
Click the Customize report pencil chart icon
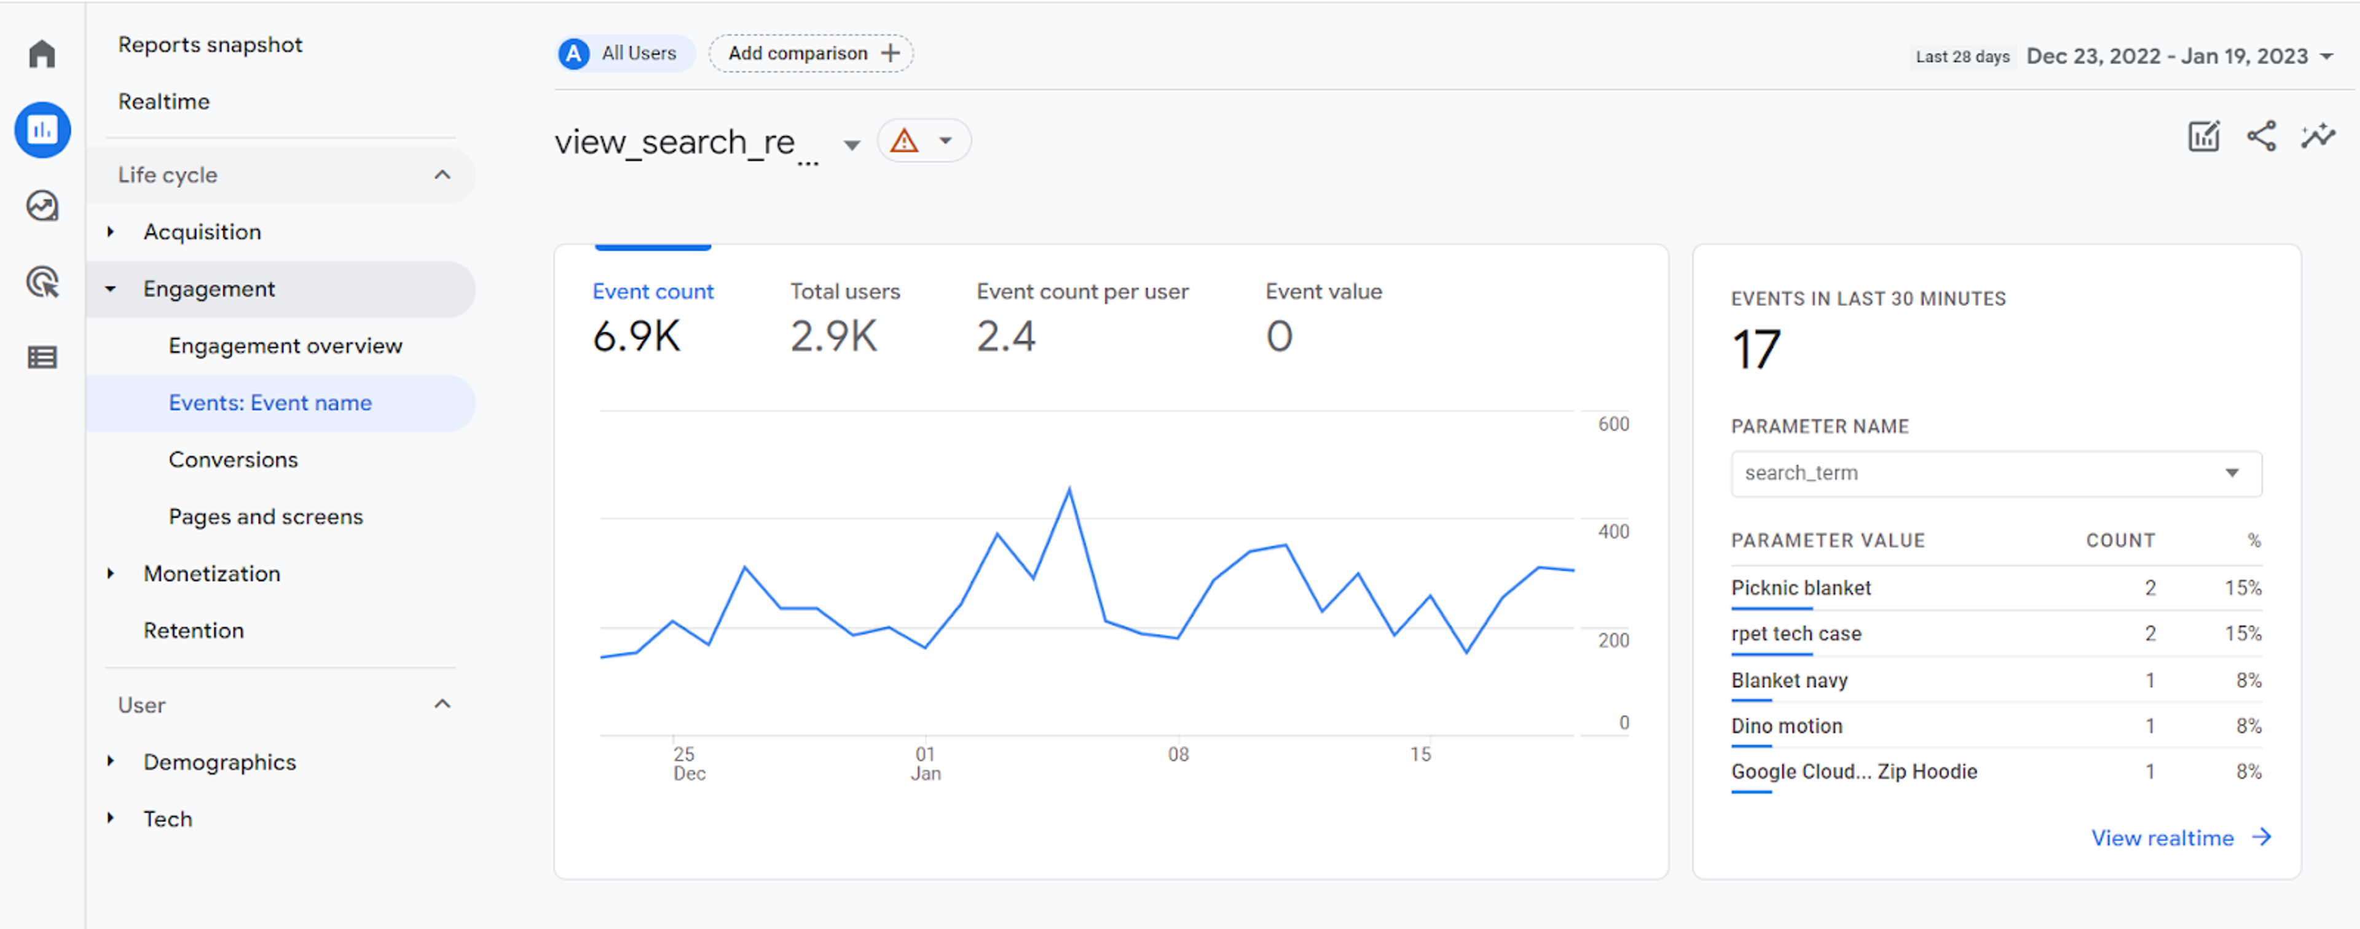tap(2203, 138)
